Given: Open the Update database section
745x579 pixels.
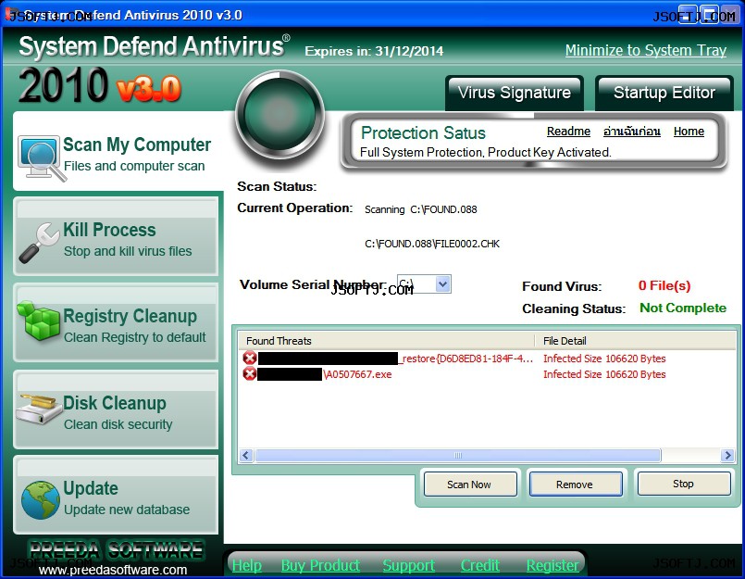Looking at the screenshot, I should point(116,496).
